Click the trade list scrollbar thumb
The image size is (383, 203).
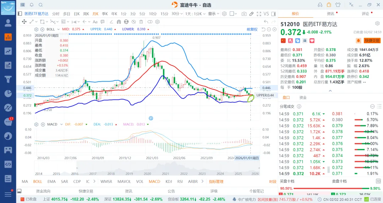pos(328,169)
